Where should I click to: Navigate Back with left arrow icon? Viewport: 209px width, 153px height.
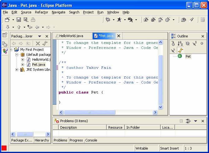pyautogui.click(x=37, y=27)
